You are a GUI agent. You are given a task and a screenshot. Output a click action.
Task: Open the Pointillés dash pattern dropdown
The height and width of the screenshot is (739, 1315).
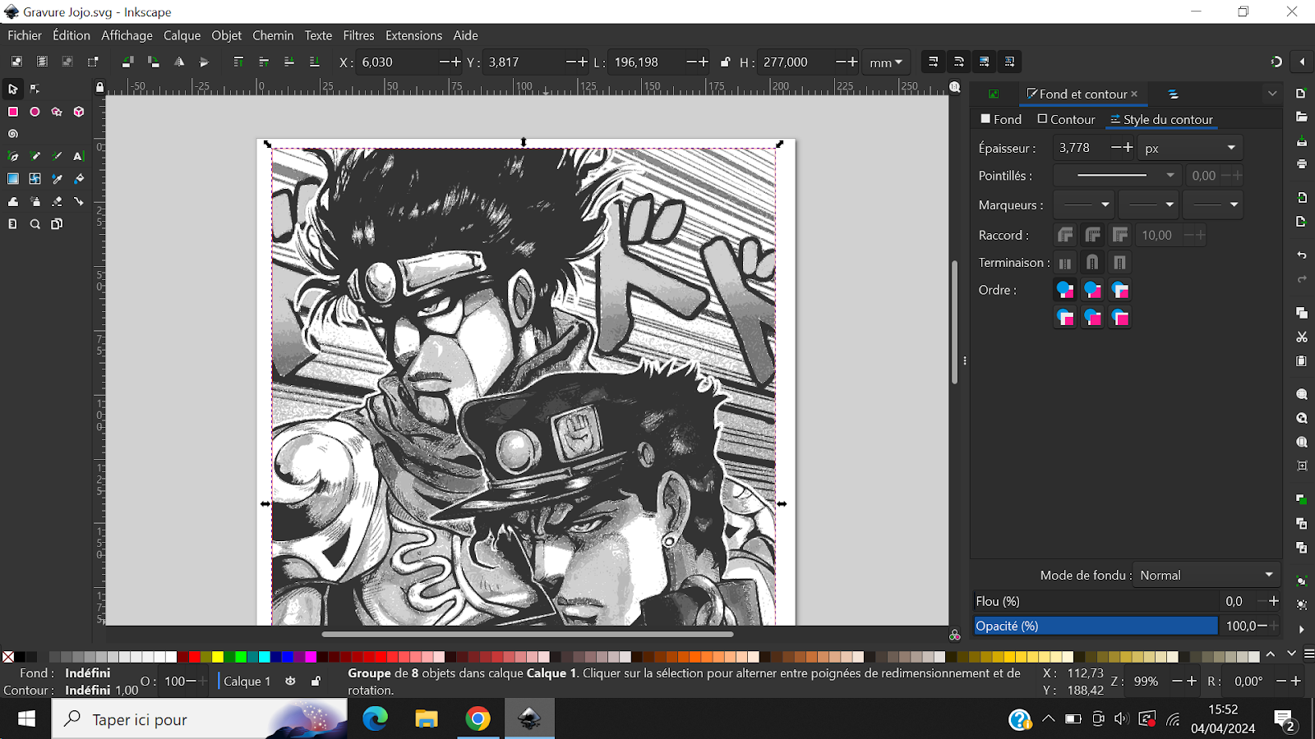[1117, 175]
